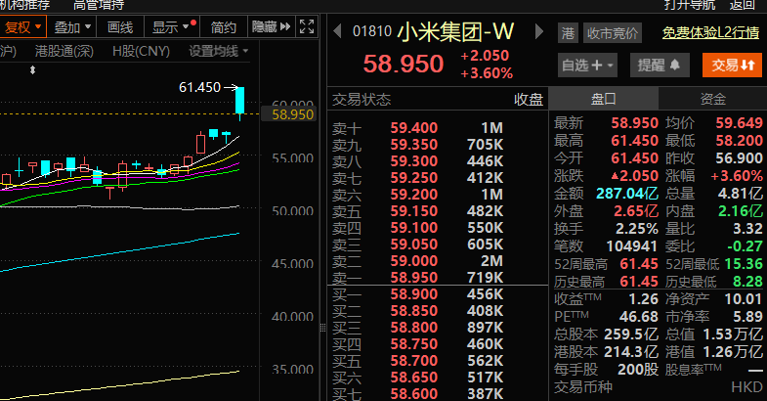Select 卖九 row at 59.350
The image size is (767, 401).
pyautogui.click(x=438, y=145)
